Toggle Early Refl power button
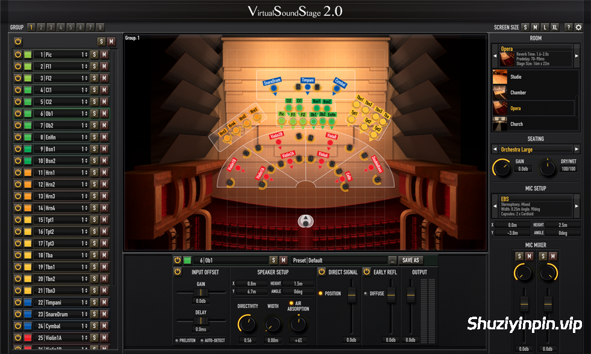The height and width of the screenshot is (354, 591). pos(367,272)
